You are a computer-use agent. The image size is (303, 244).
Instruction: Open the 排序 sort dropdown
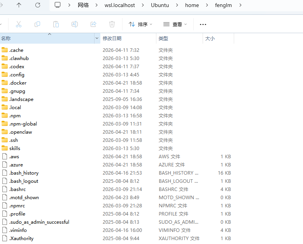pyautogui.click(x=140, y=25)
